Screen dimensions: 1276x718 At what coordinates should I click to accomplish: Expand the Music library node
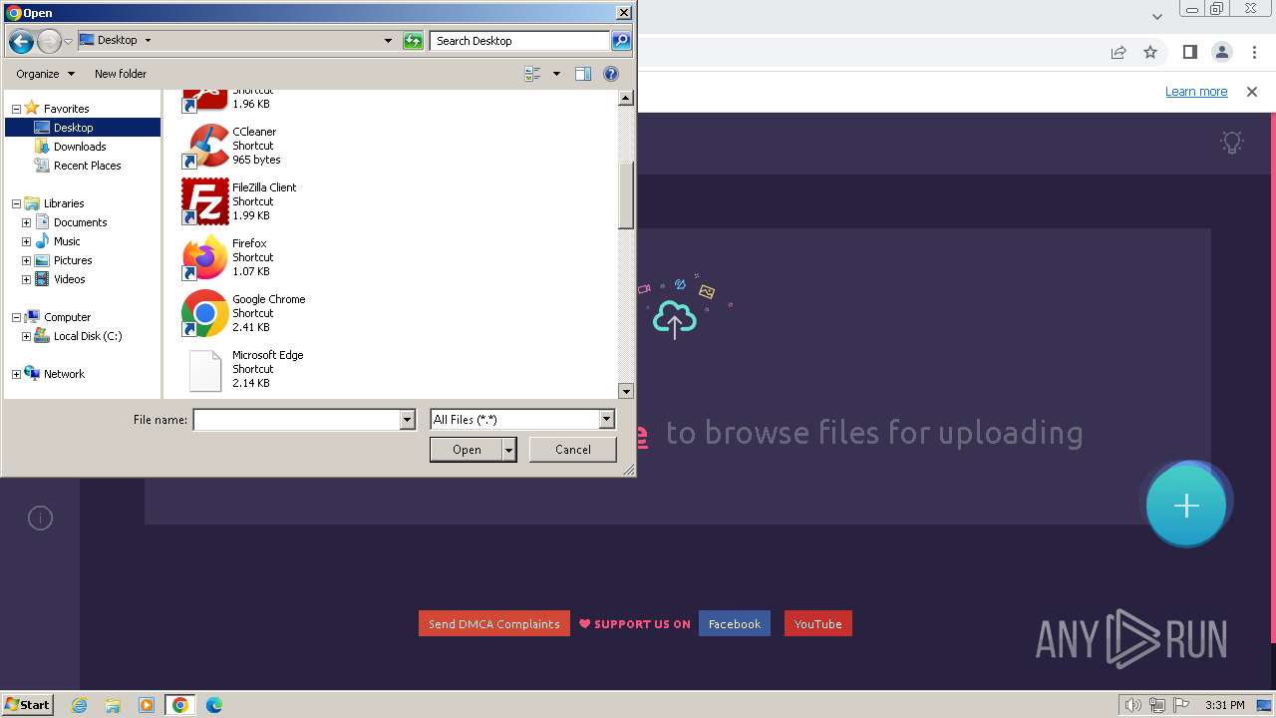(26, 241)
